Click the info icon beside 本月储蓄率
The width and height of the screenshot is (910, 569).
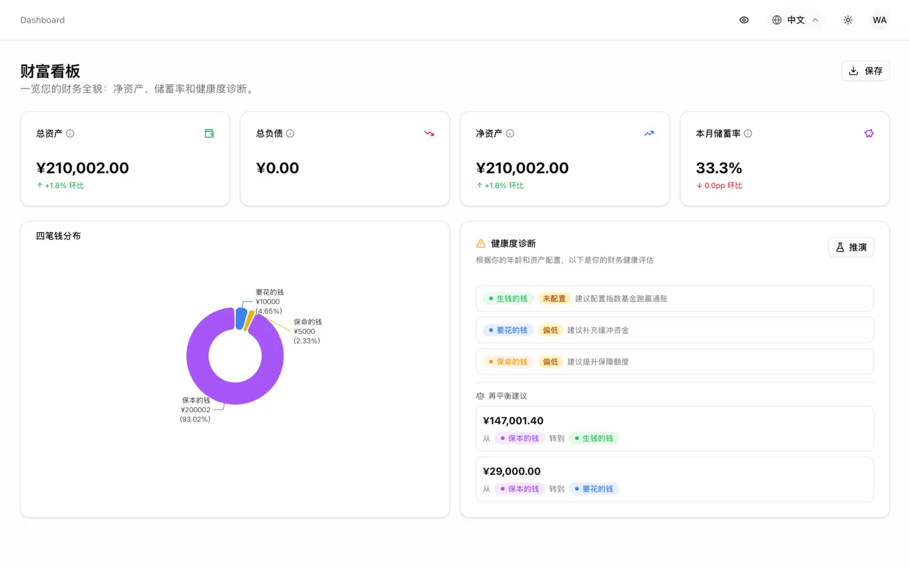(x=748, y=133)
